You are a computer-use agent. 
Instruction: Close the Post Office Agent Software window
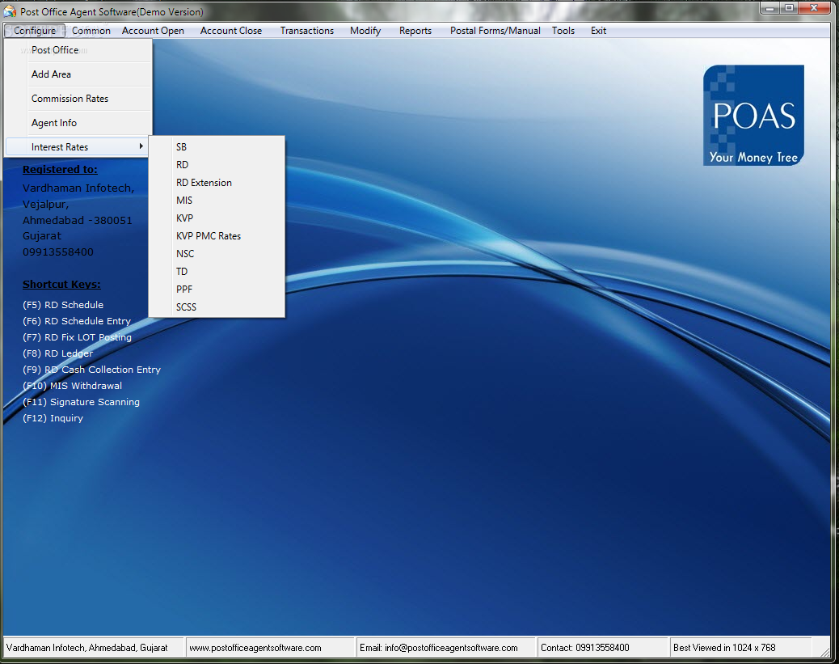pyautogui.click(x=814, y=8)
